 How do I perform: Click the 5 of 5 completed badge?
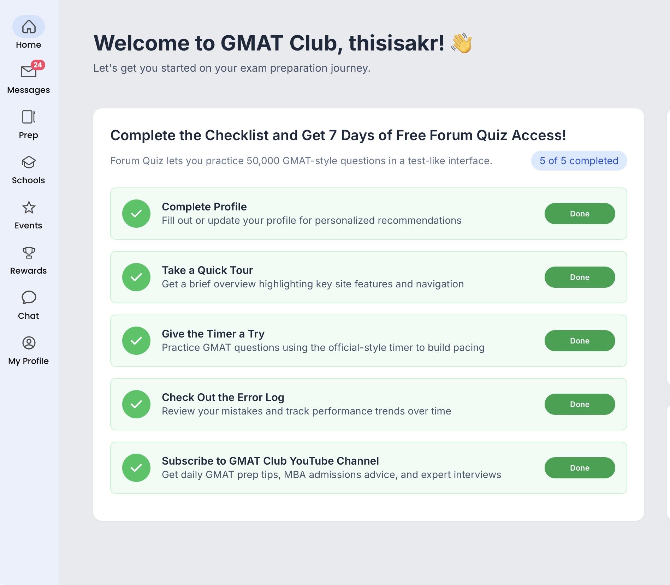(579, 161)
